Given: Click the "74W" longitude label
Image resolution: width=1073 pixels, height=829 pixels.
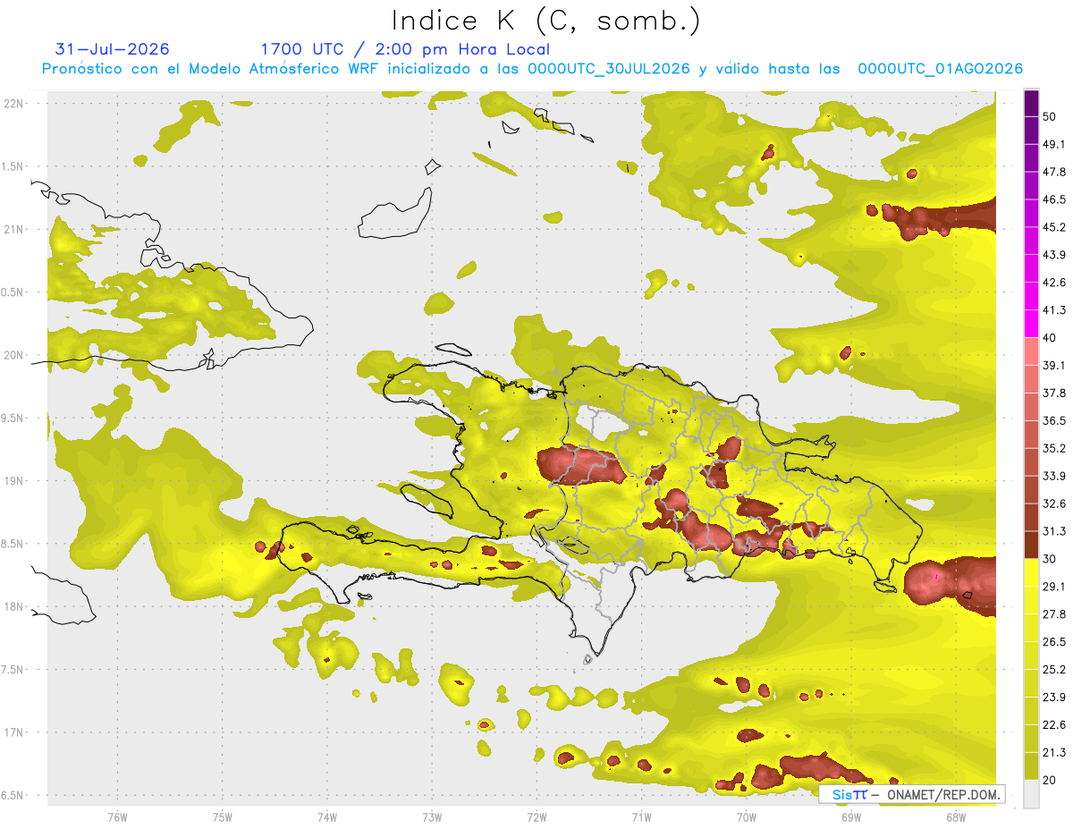Looking at the screenshot, I should 327,816.
